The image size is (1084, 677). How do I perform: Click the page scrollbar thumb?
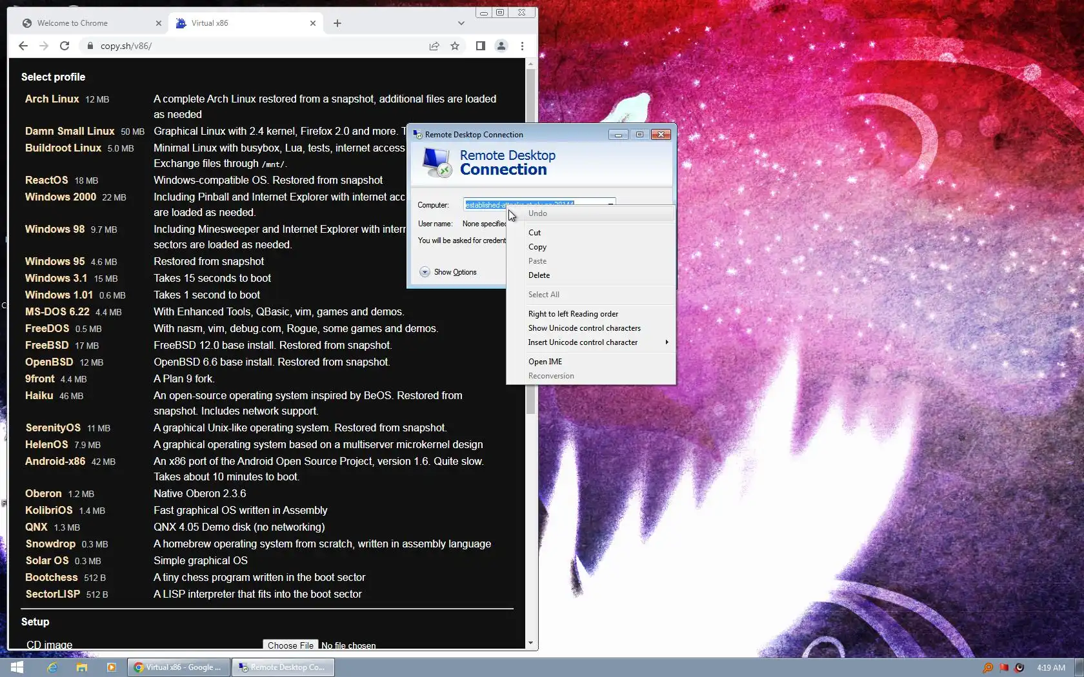[531, 242]
